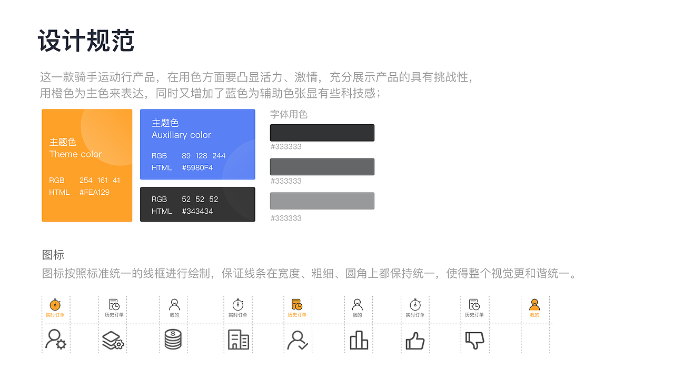Select the blue Auxiliary color swatch
The width and height of the screenshot is (674, 379).
tap(197, 144)
